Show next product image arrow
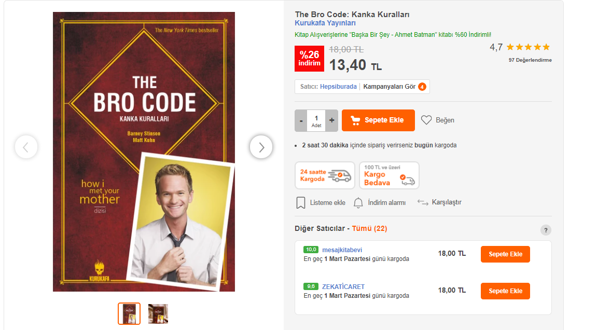This screenshot has height=330, width=597. tap(261, 147)
